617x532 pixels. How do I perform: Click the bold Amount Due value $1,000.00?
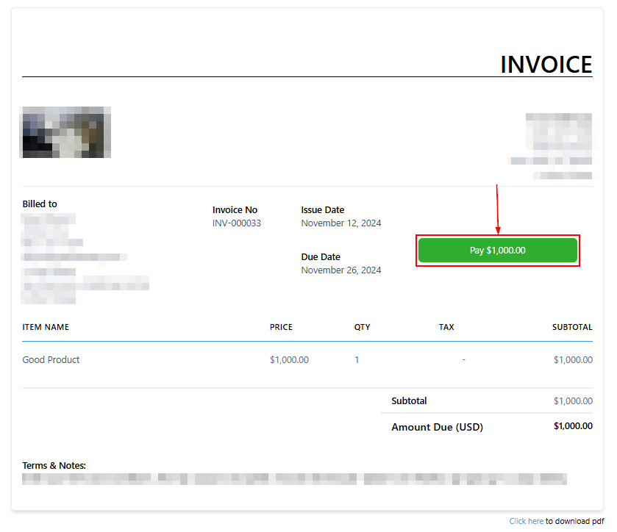[x=573, y=426]
